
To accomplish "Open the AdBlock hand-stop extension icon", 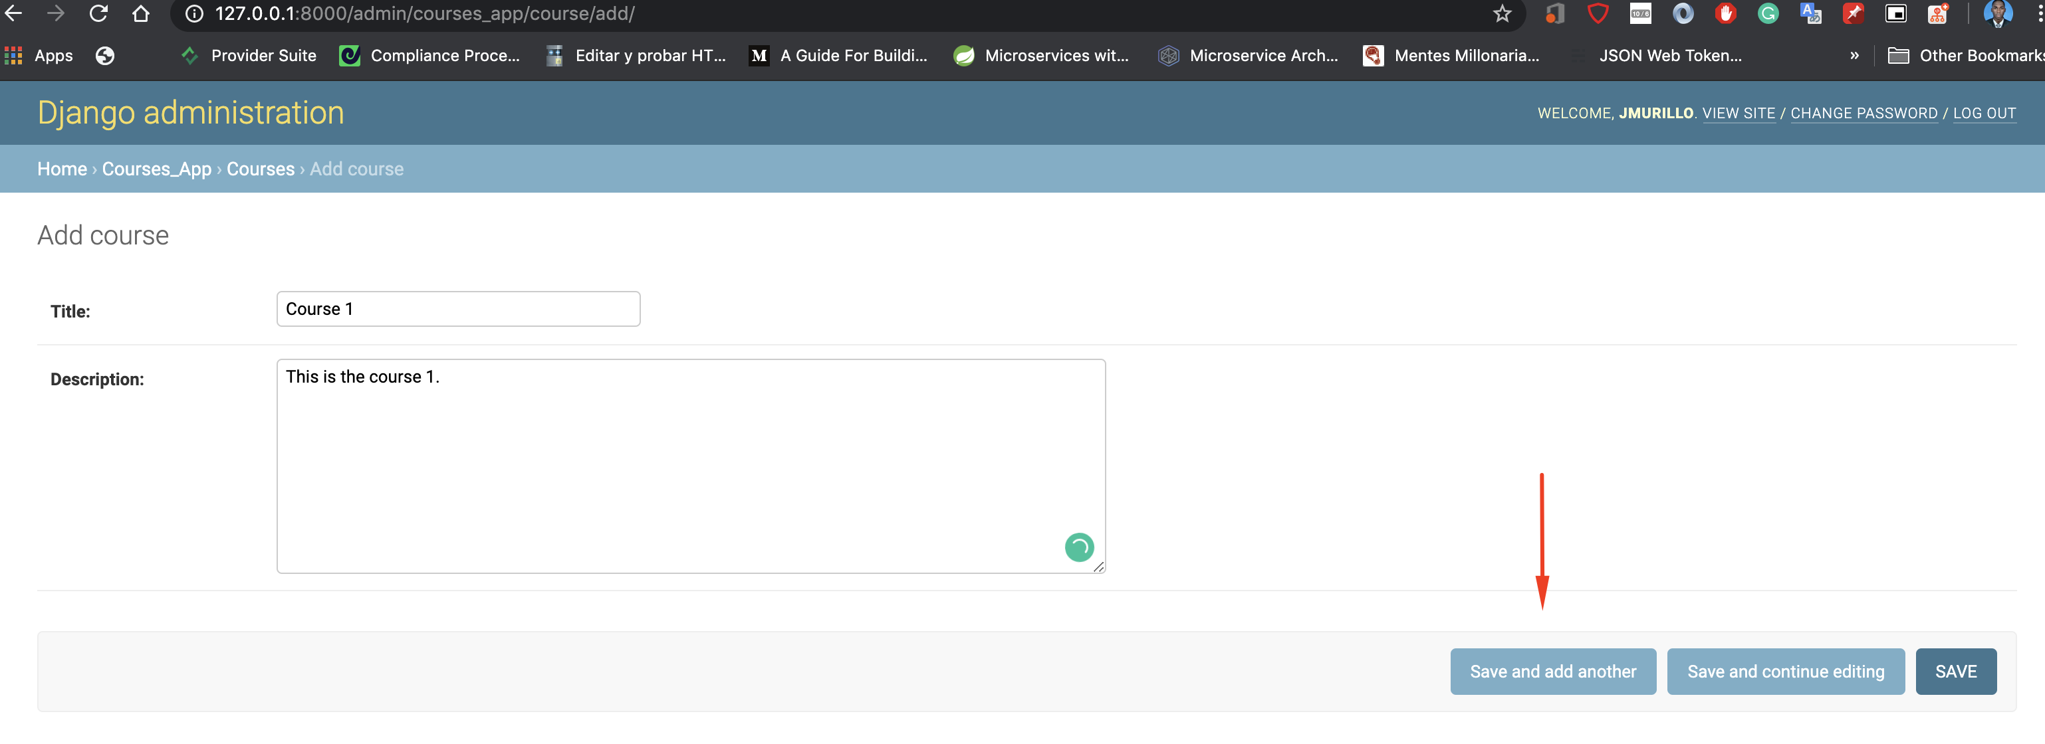I will coord(1725,13).
